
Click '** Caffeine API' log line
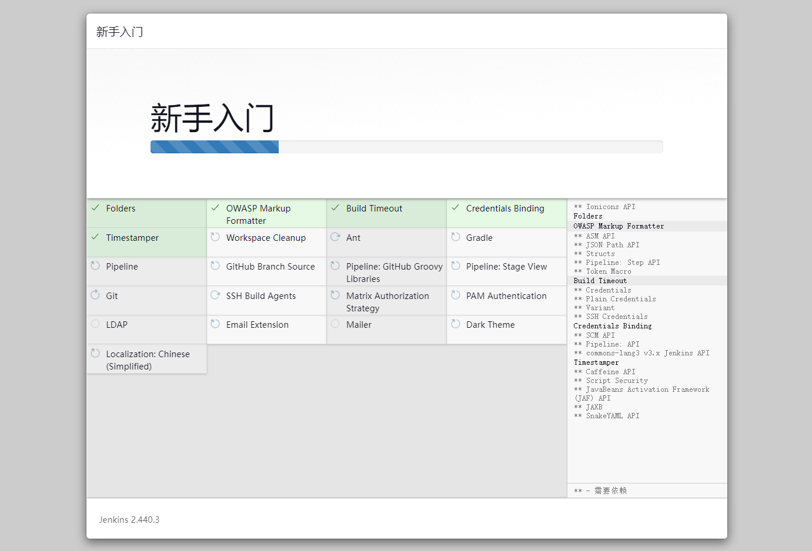604,372
